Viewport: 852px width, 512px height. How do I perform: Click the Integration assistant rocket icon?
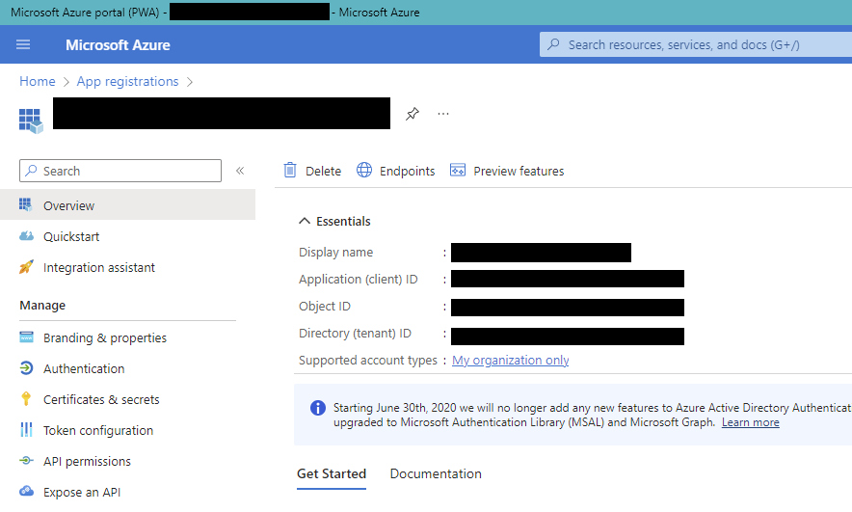click(x=26, y=268)
